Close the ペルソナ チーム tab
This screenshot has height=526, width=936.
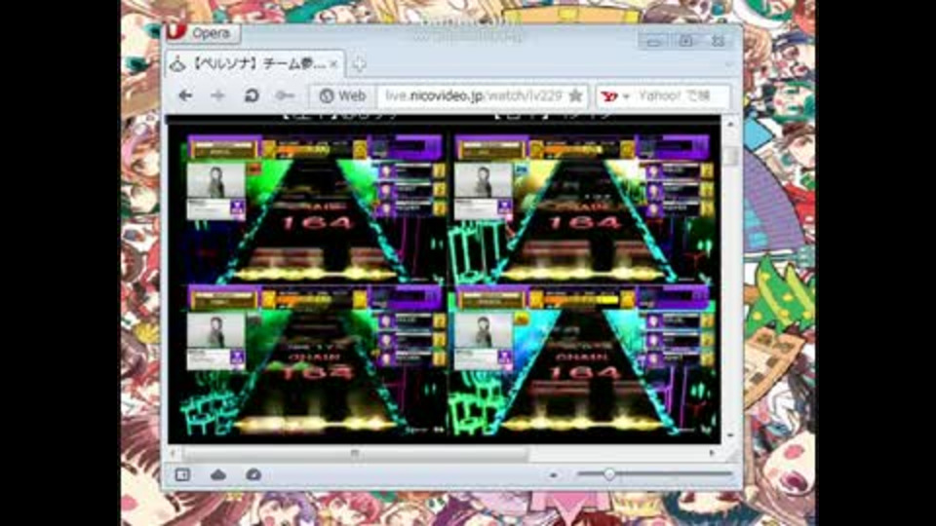333,64
